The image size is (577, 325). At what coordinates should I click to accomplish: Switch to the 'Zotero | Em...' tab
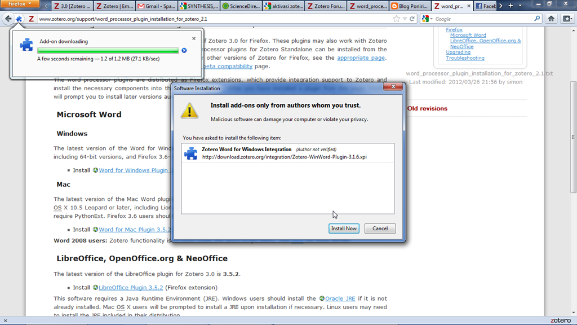point(114,6)
